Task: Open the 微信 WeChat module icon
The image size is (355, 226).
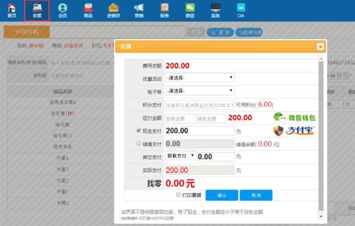Action: pyautogui.click(x=190, y=10)
